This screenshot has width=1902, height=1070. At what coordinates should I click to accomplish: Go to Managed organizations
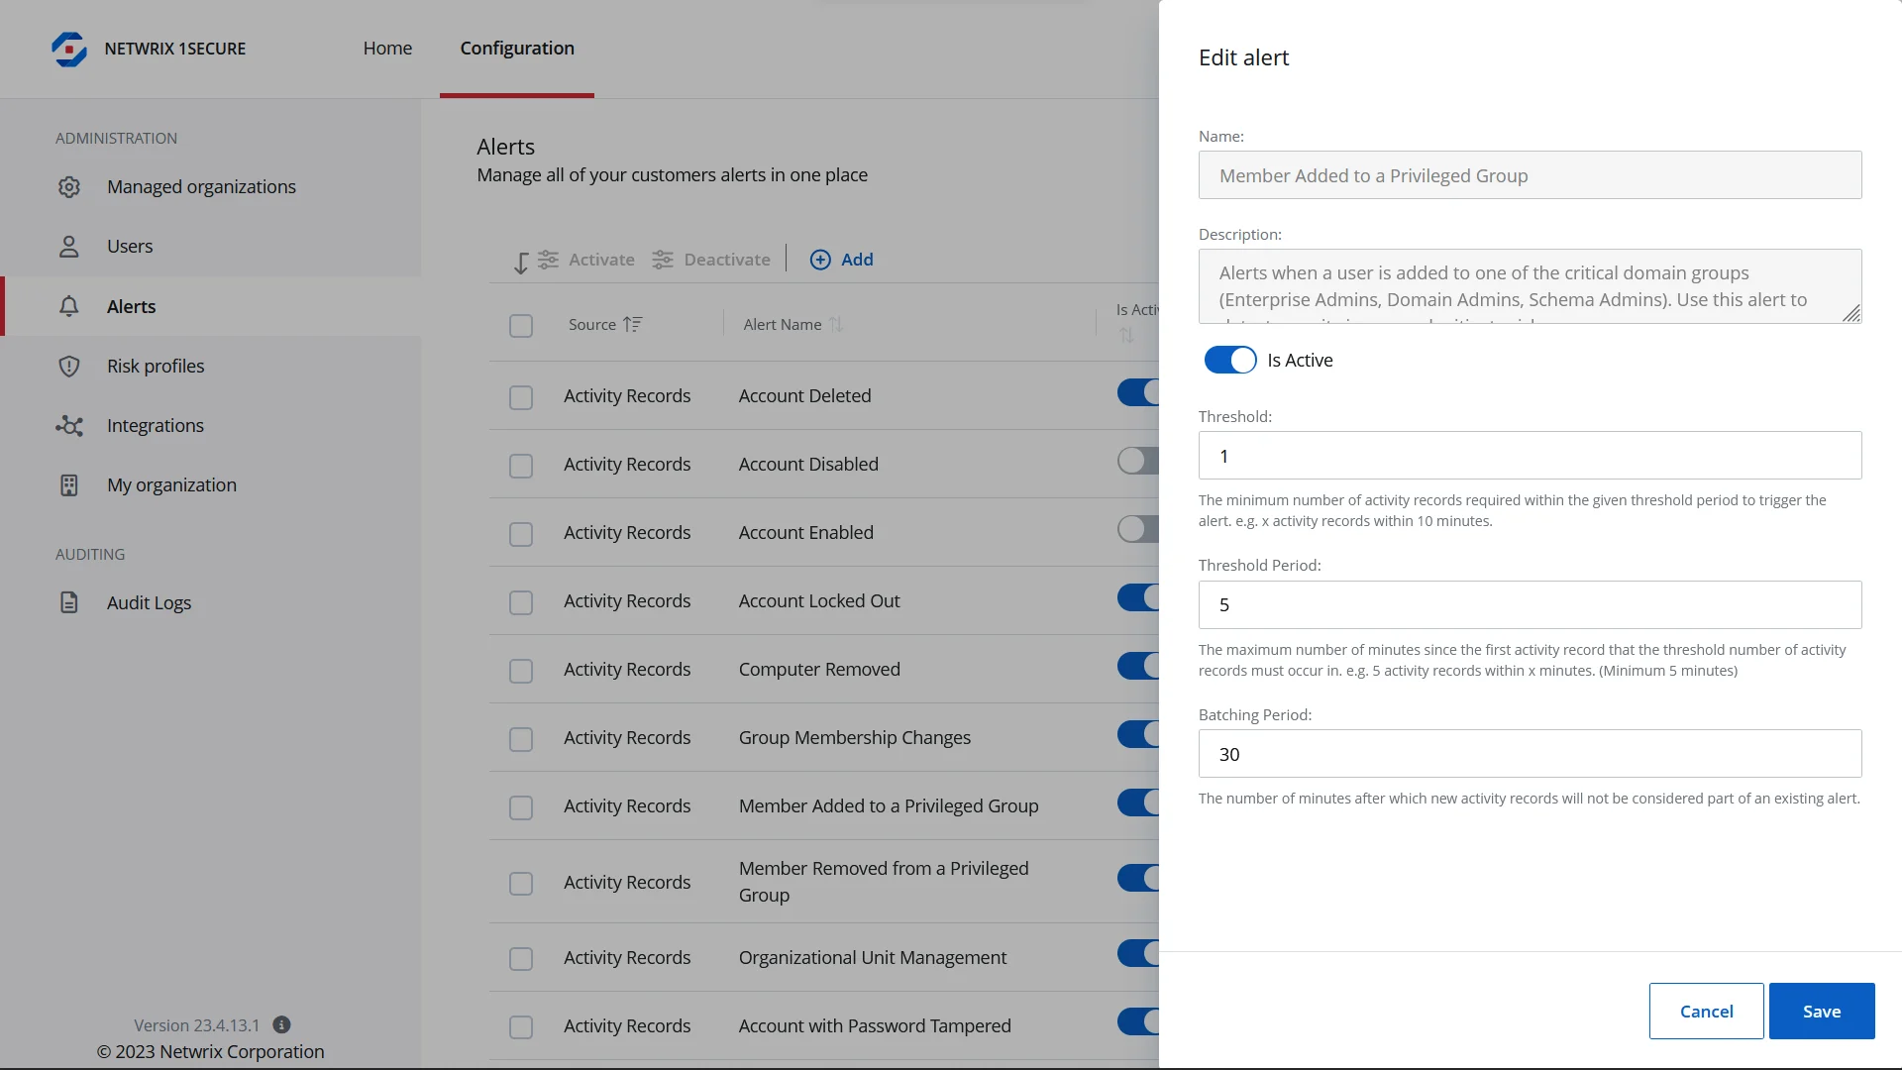pos(201,186)
